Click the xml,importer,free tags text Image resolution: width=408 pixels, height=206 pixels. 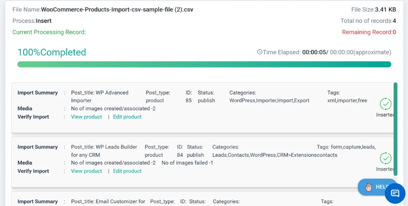coord(347,100)
